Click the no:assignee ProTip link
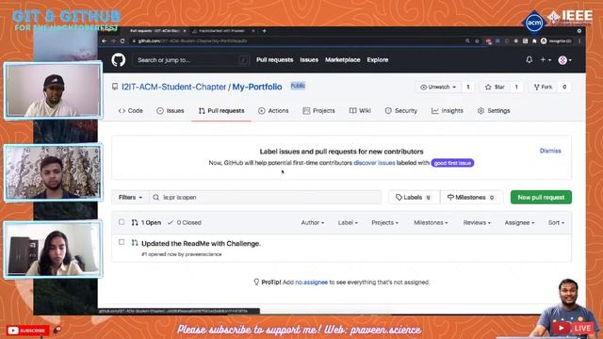The image size is (603, 339). 311,282
